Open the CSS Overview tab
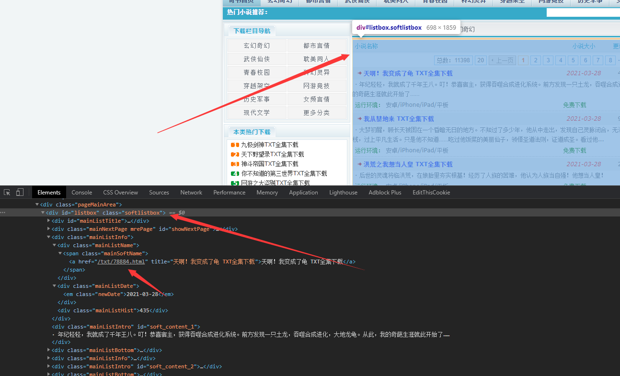 point(120,192)
